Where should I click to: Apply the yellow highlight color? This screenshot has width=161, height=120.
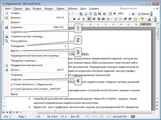(x=142, y=19)
